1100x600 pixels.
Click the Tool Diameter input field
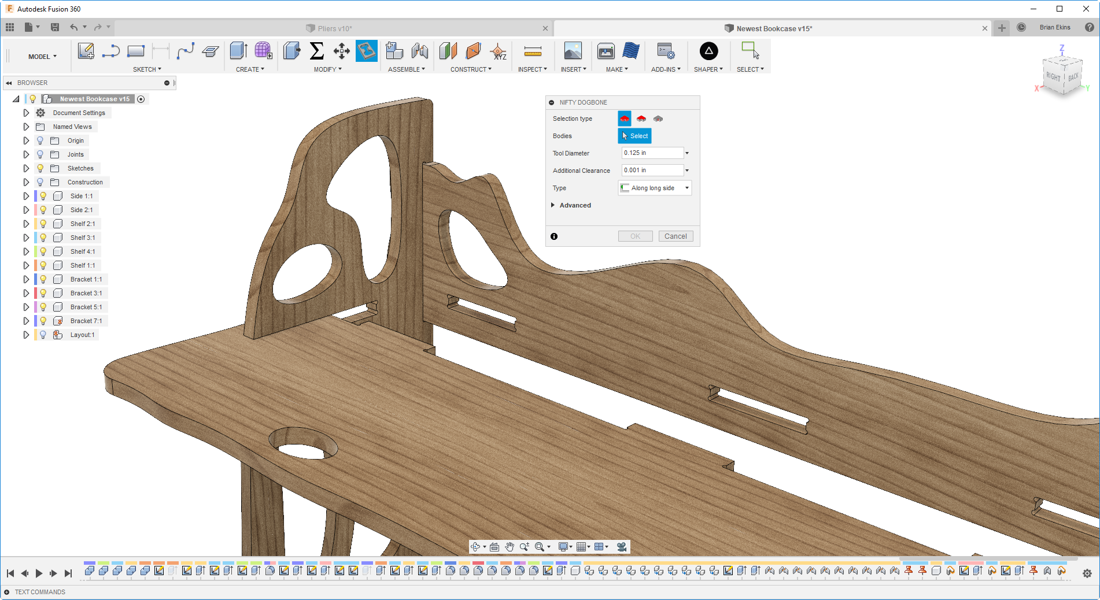(652, 153)
